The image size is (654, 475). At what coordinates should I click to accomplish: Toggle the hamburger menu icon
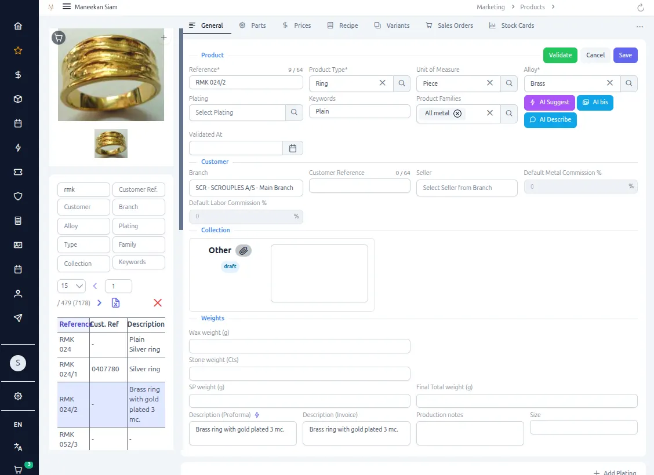click(66, 7)
